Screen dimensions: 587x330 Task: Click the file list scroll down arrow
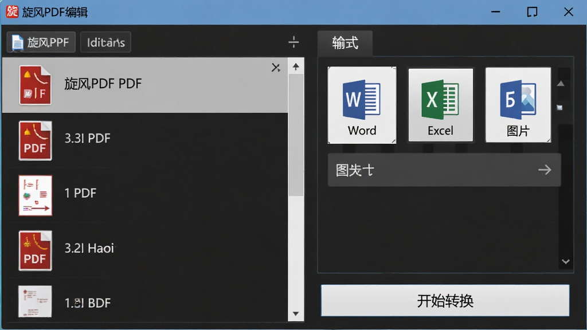click(x=296, y=313)
